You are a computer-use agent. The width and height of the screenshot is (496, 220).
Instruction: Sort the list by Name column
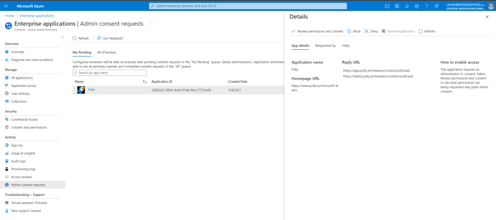pos(145,82)
